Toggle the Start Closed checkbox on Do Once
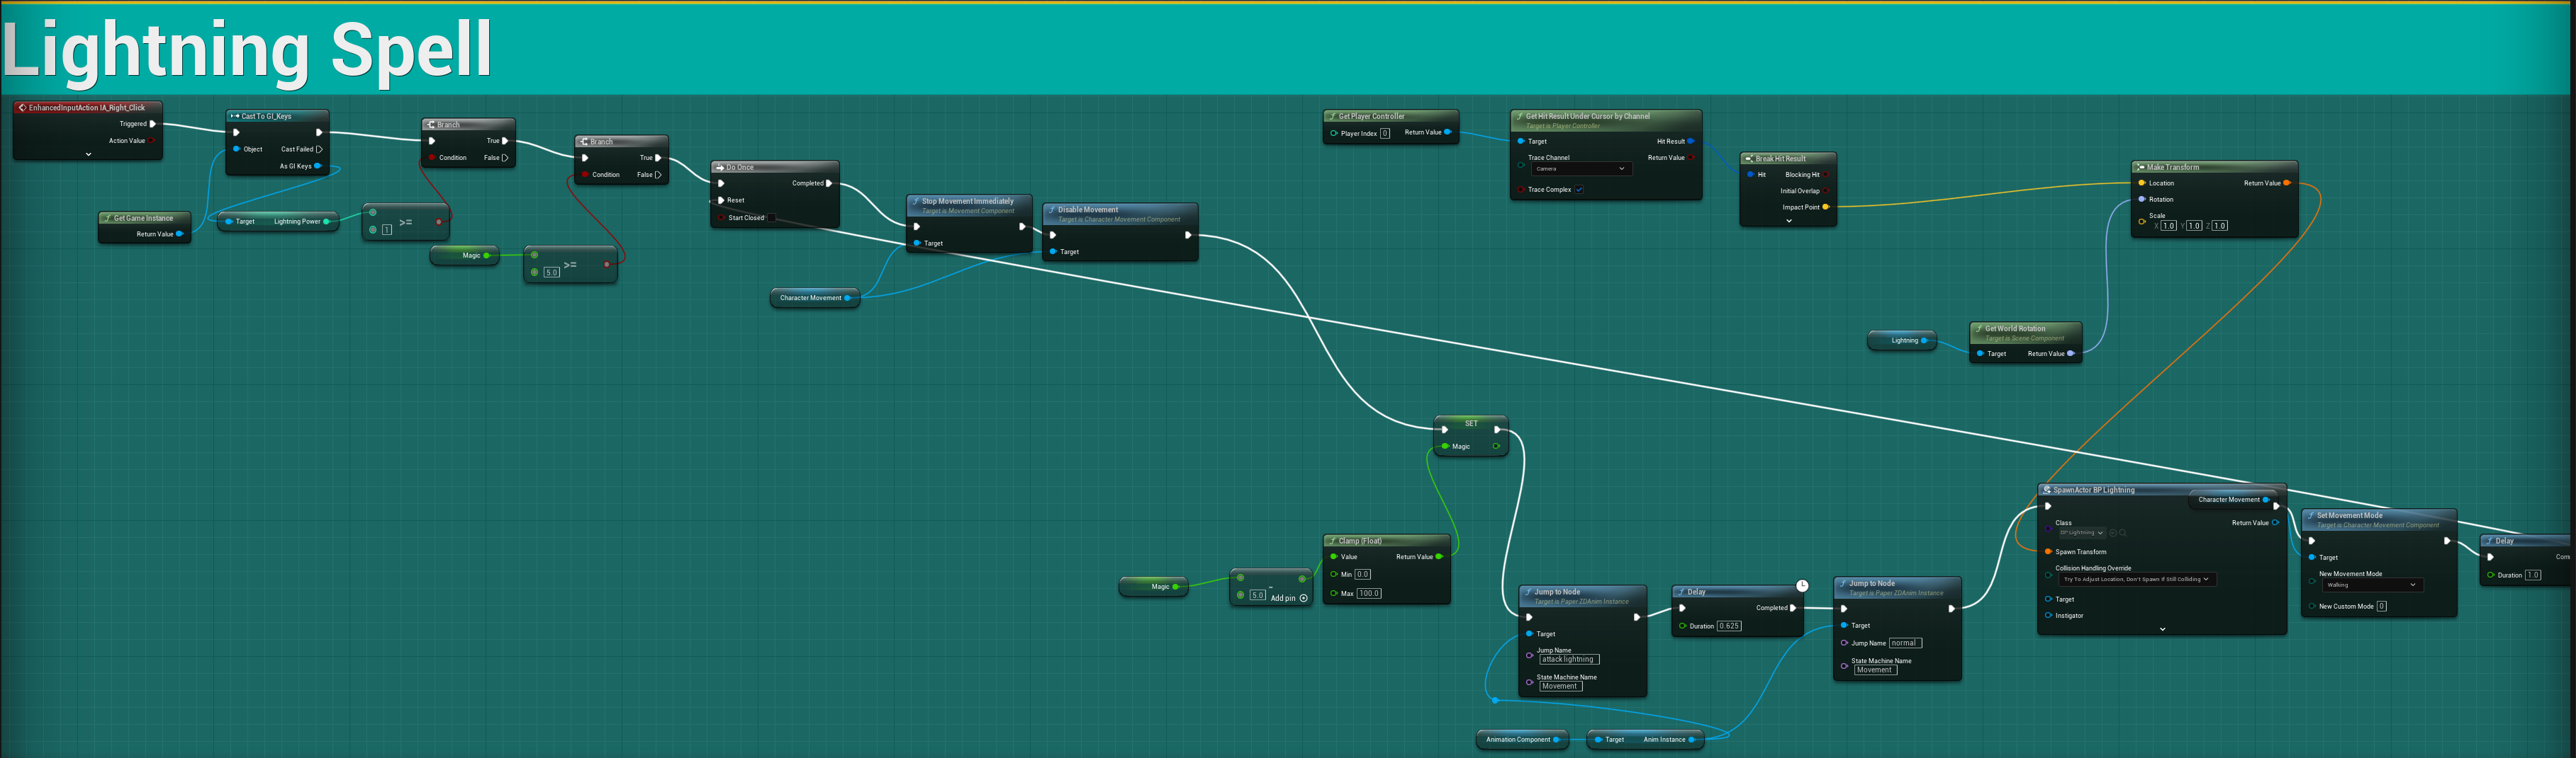The width and height of the screenshot is (2576, 758). coord(771,218)
